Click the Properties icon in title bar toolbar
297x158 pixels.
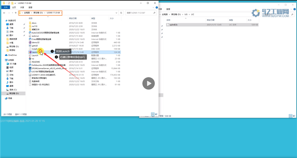tap(9, 3)
